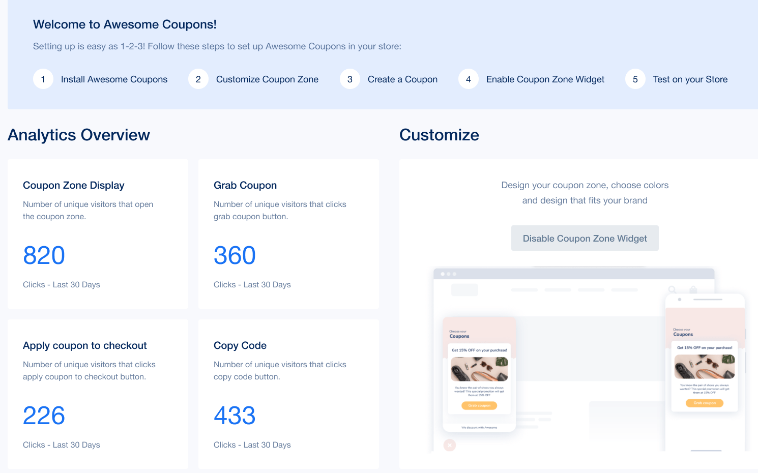Click the desktop coupon widget preview thumbnail
The height and width of the screenshot is (473, 758).
click(x=479, y=374)
